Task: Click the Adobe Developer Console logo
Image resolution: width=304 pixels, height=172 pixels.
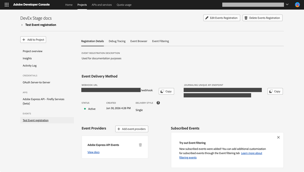Action: coord(31,4)
